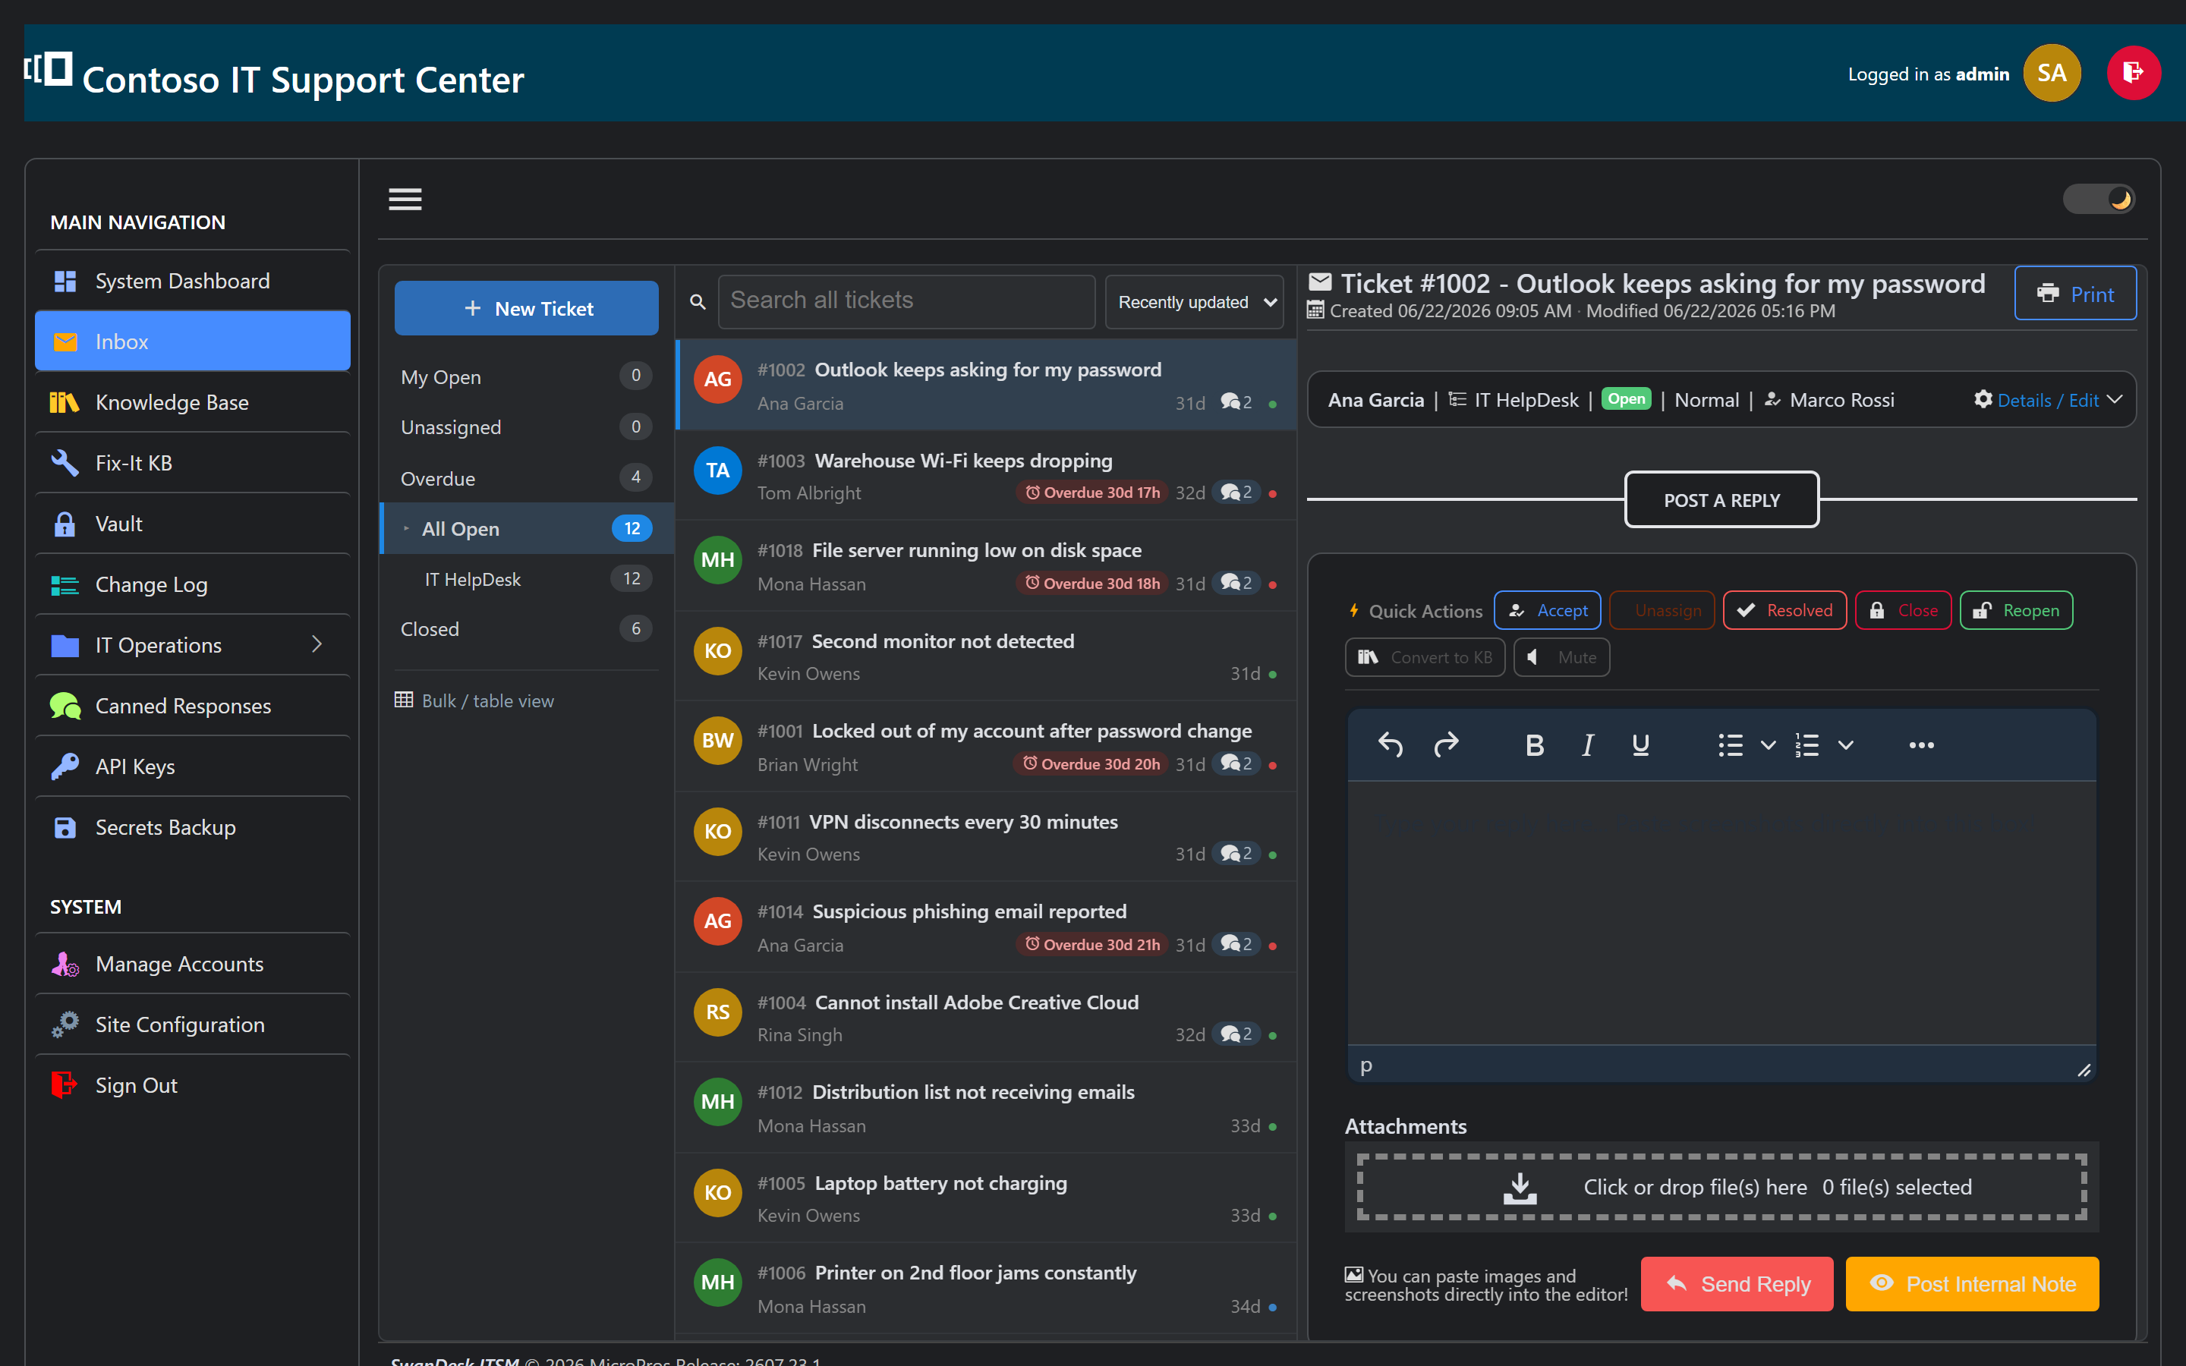Show My Open tickets folder
This screenshot has height=1366, width=2186.
(527, 376)
